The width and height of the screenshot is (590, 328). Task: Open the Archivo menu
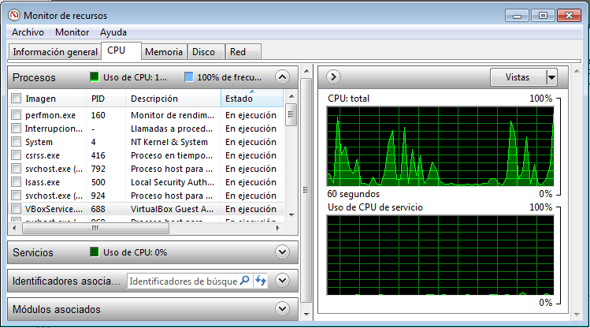pos(28,32)
